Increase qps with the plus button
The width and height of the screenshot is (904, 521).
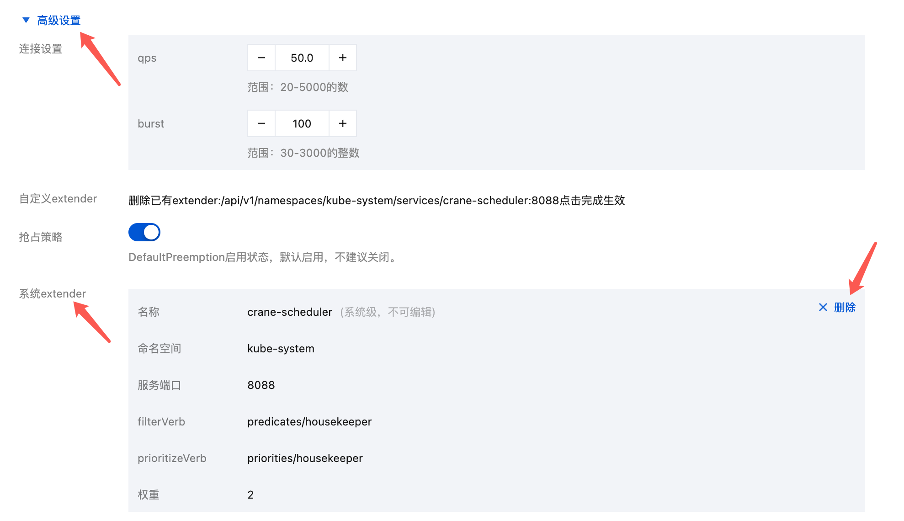click(343, 58)
